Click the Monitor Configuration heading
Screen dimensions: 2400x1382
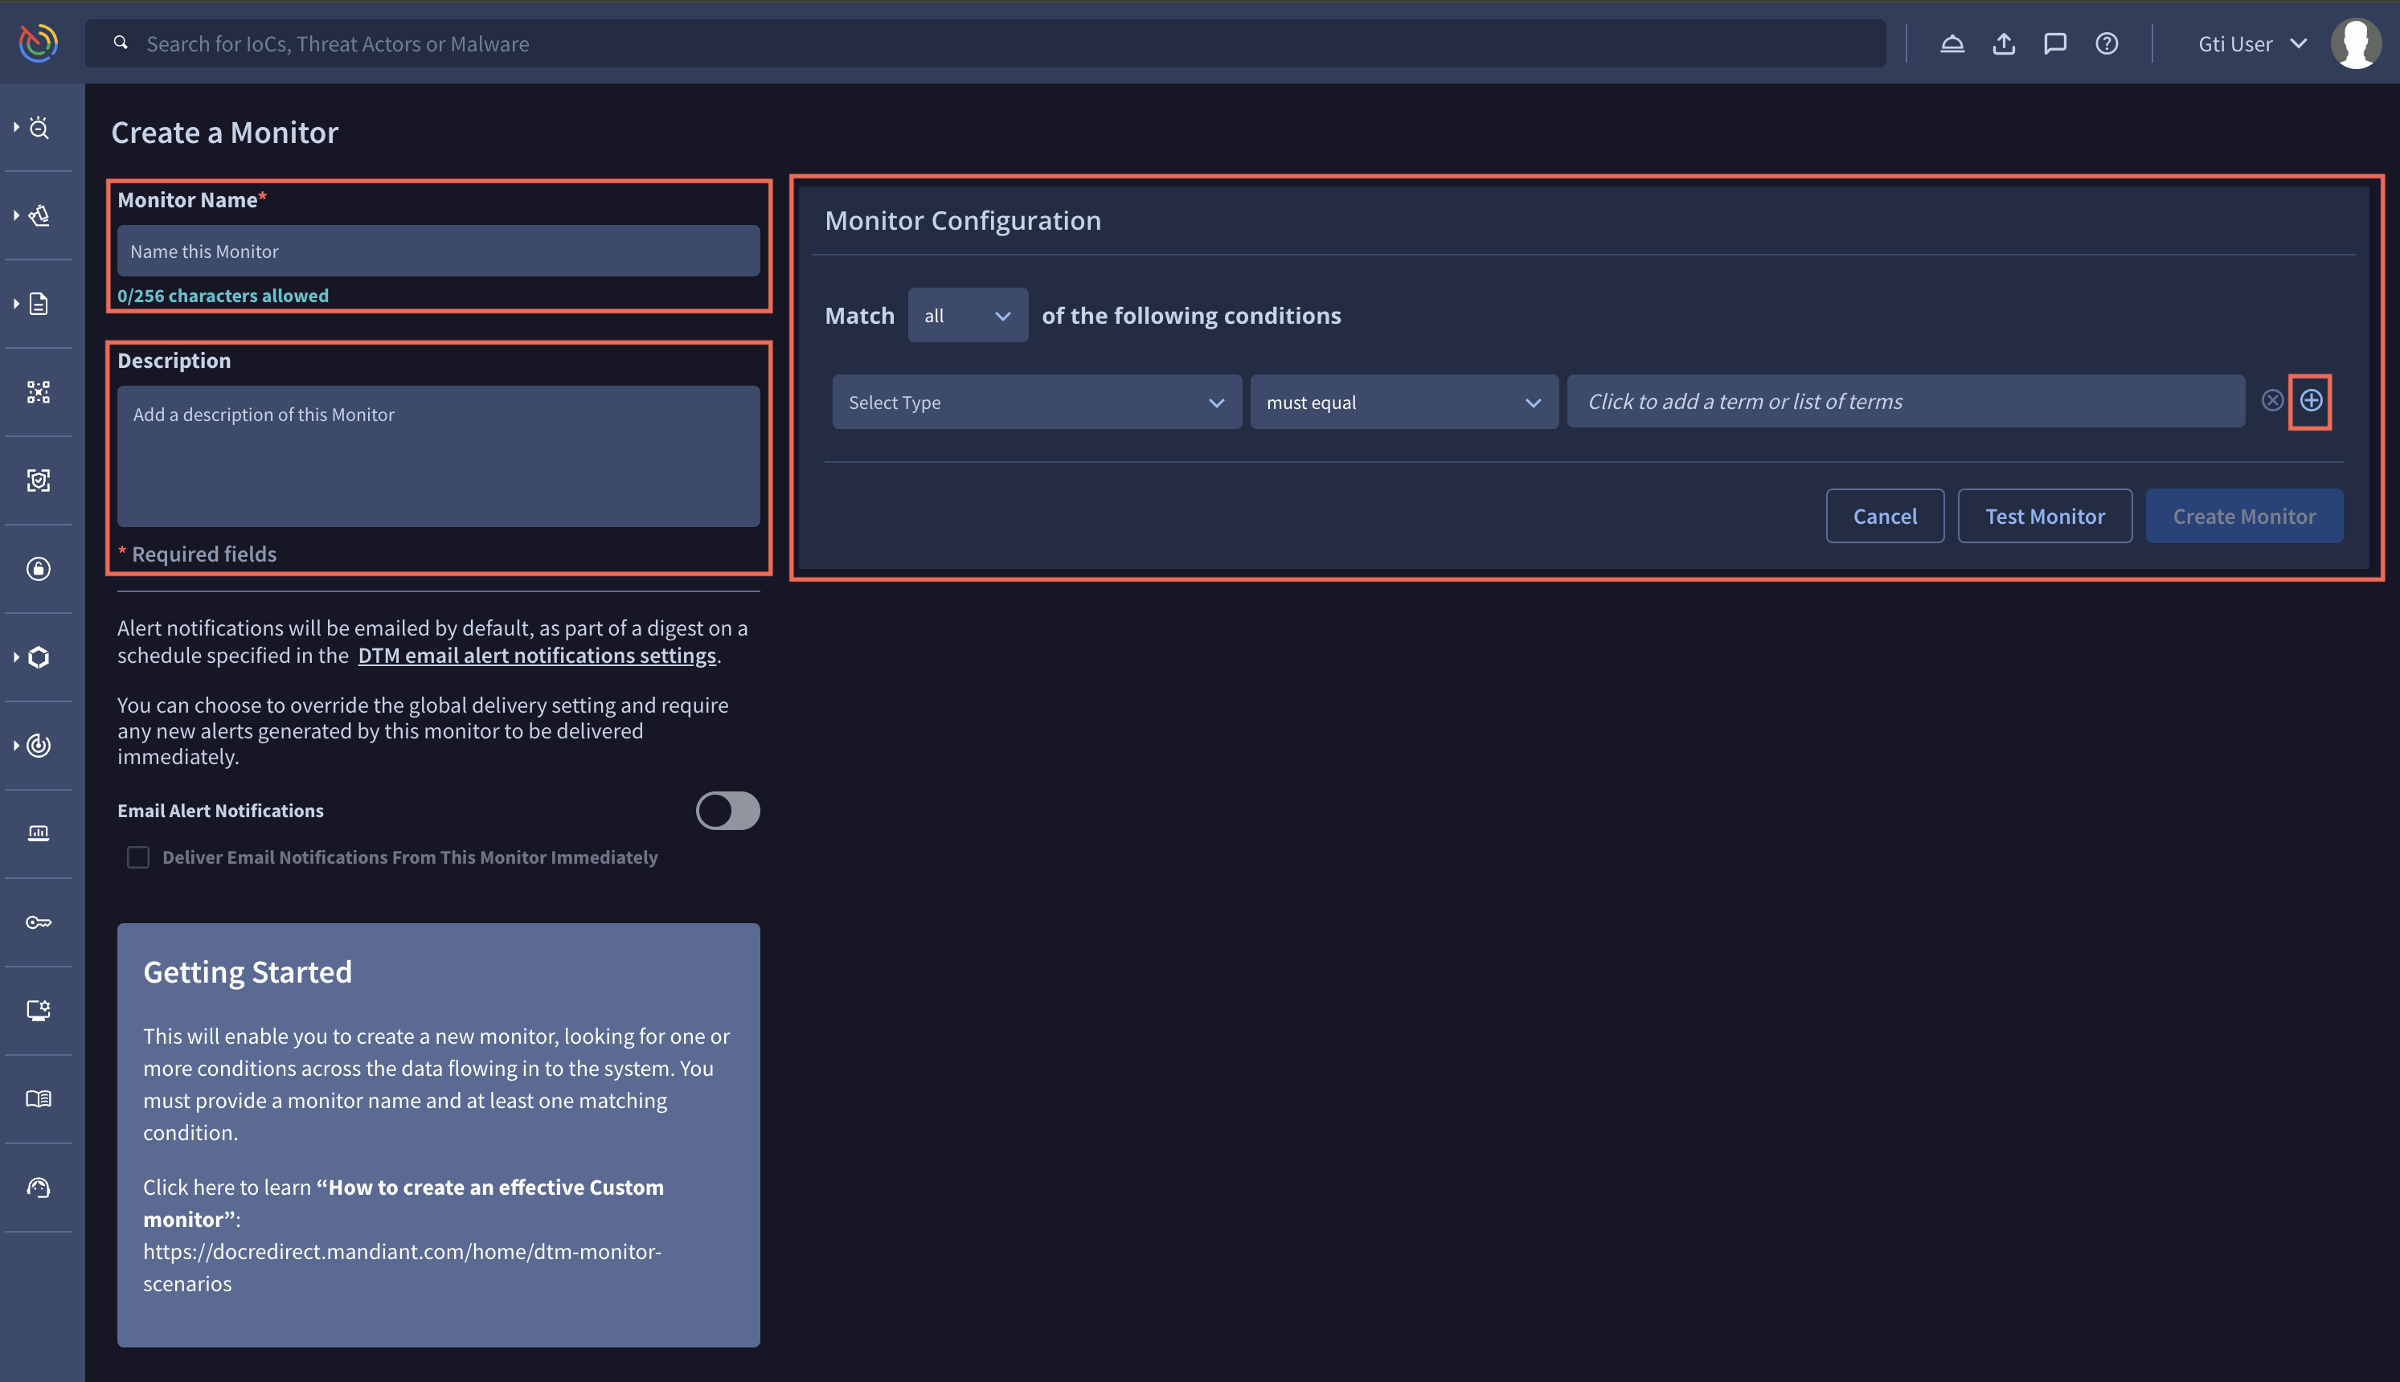[963, 220]
